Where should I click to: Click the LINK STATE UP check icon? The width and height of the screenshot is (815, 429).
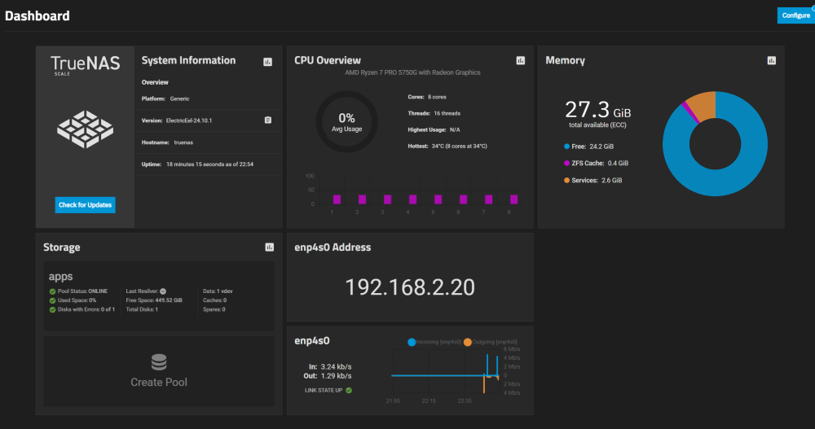point(349,391)
